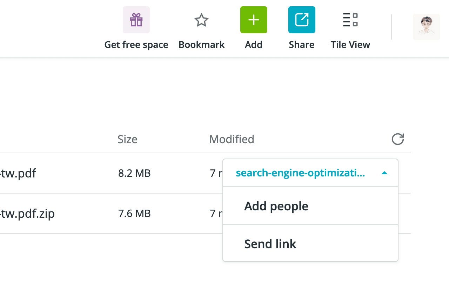Open the user profile avatar
Viewport: 449px width, 308px height.
pos(426,27)
